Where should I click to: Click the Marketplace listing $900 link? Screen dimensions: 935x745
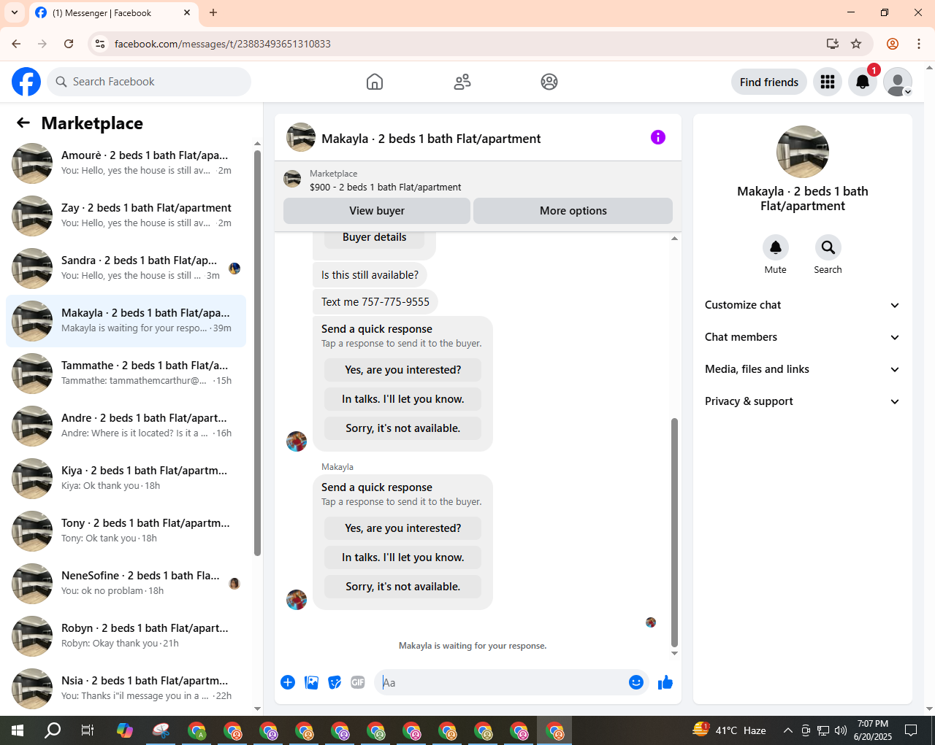coord(385,188)
